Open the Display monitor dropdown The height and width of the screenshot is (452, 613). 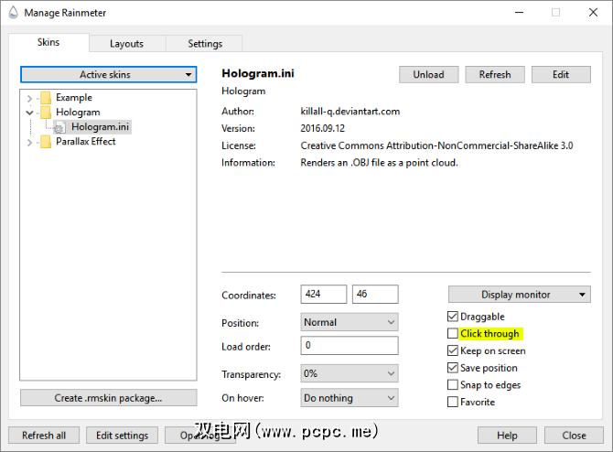pyautogui.click(x=519, y=295)
